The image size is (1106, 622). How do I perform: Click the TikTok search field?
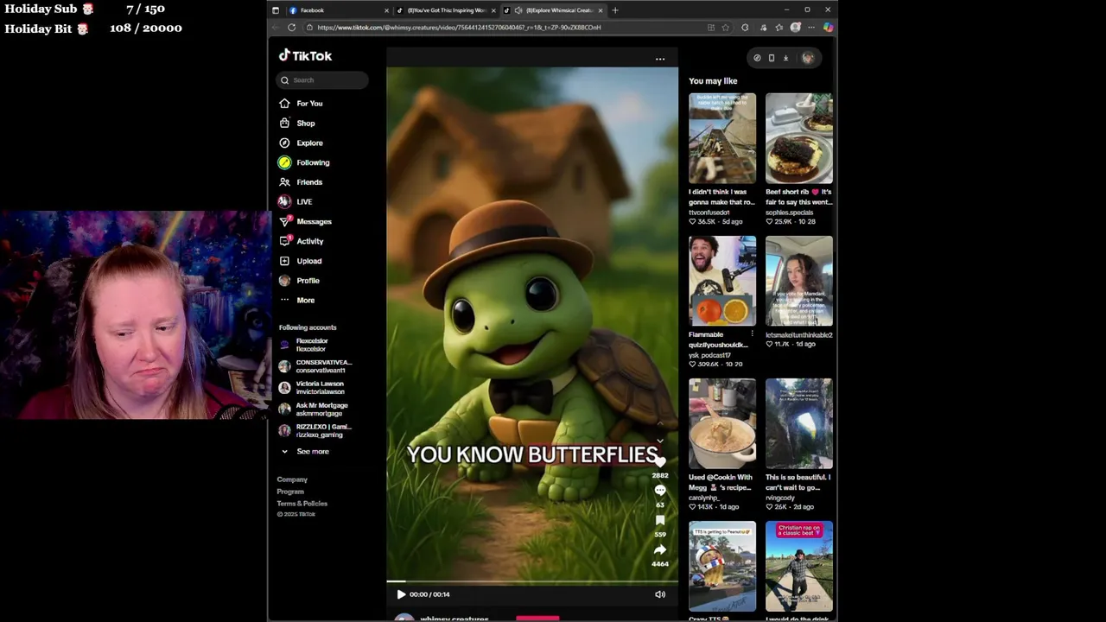322,80
